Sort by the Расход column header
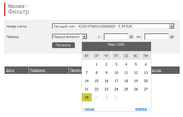Viewport: 183px width, 117px height. (156, 70)
